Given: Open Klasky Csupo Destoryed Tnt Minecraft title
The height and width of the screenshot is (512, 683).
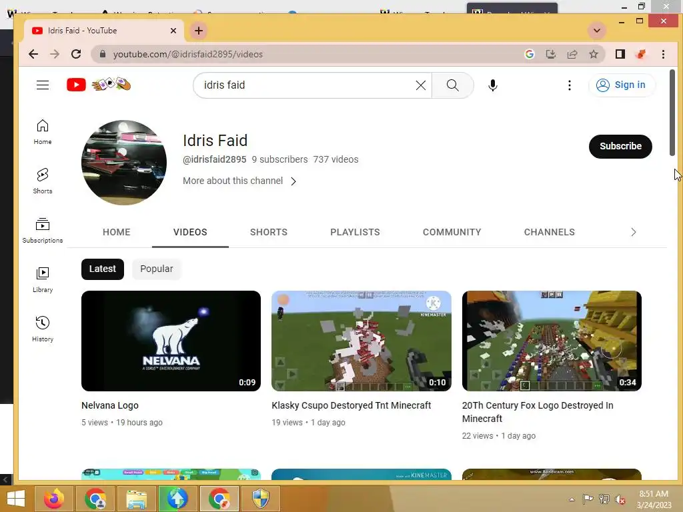Looking at the screenshot, I should (351, 405).
